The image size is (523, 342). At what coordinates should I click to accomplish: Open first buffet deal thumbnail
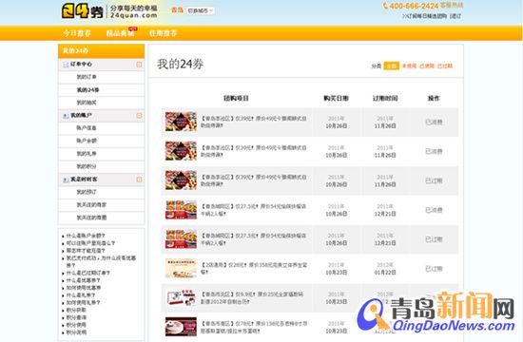pyautogui.click(x=181, y=122)
